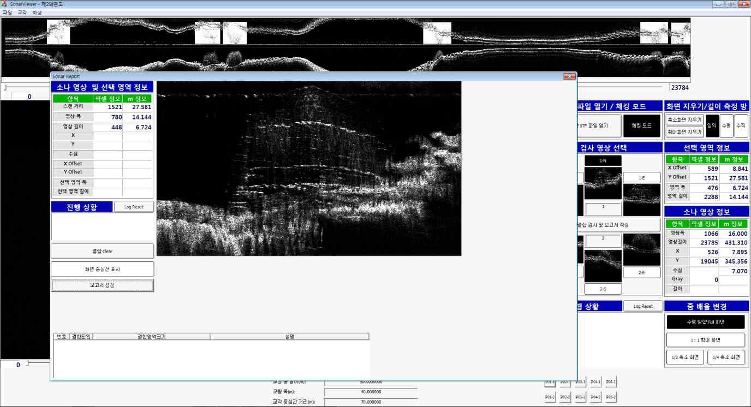
Task: Click the P05-2 pier button
Action: tap(611, 397)
